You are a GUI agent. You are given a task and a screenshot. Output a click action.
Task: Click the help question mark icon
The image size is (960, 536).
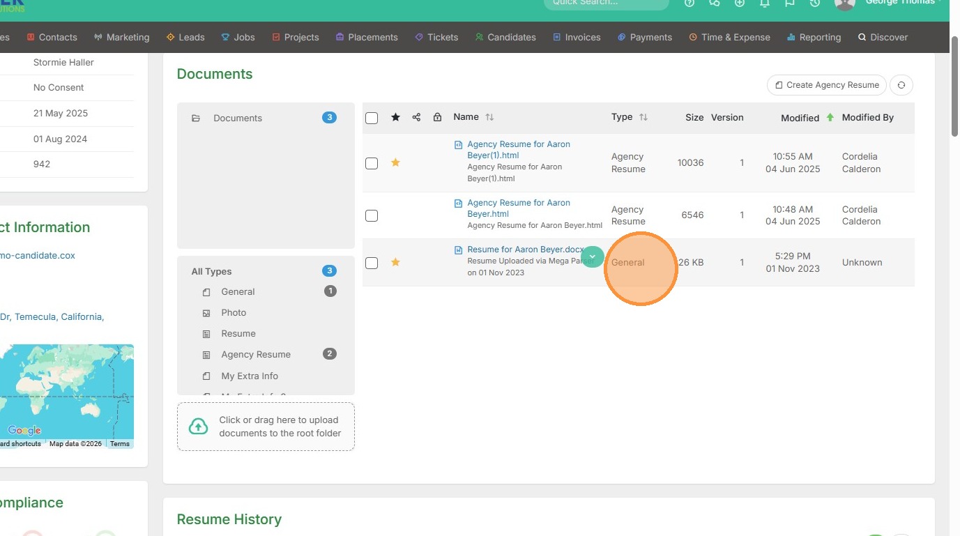689,3
